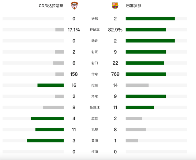
Task: Click Barcelona's green 82.9% possession bar
Action: coord(146,30)
